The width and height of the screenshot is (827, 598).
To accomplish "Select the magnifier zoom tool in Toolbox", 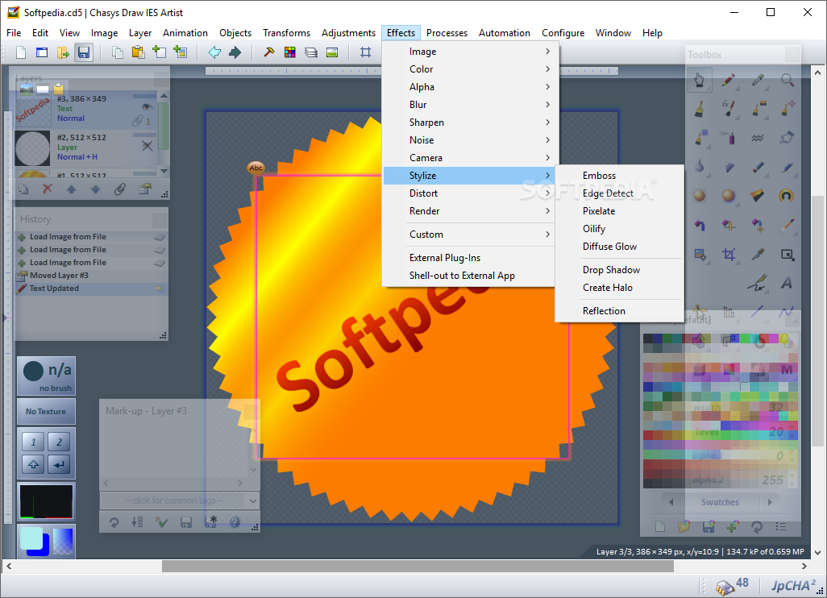I will (x=787, y=80).
